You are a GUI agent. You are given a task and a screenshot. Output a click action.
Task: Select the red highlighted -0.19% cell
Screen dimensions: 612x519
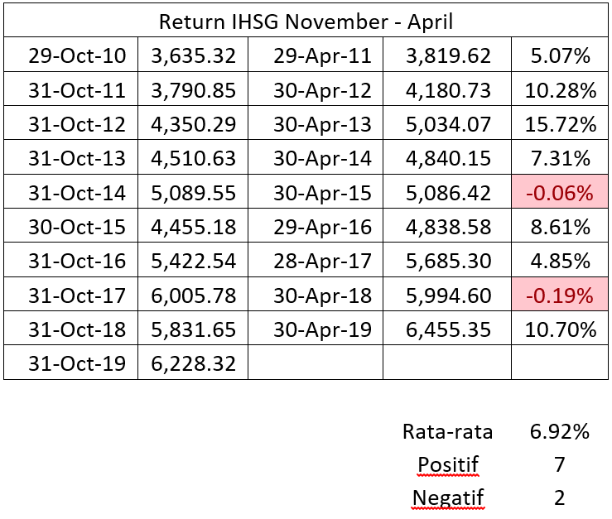[x=561, y=295]
